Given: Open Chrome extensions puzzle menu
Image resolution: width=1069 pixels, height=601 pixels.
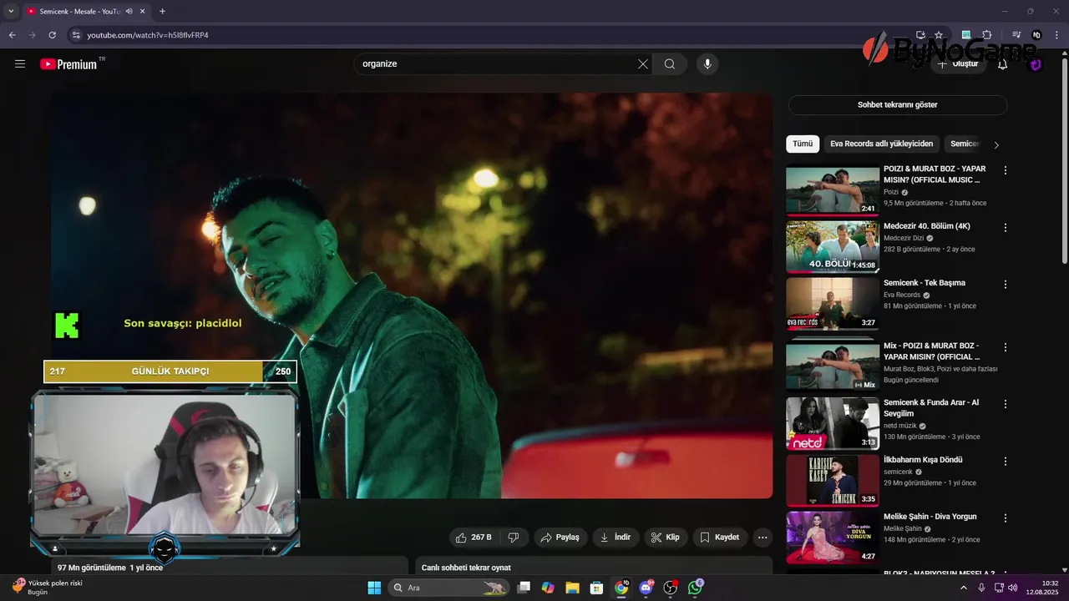Looking at the screenshot, I should (x=987, y=35).
